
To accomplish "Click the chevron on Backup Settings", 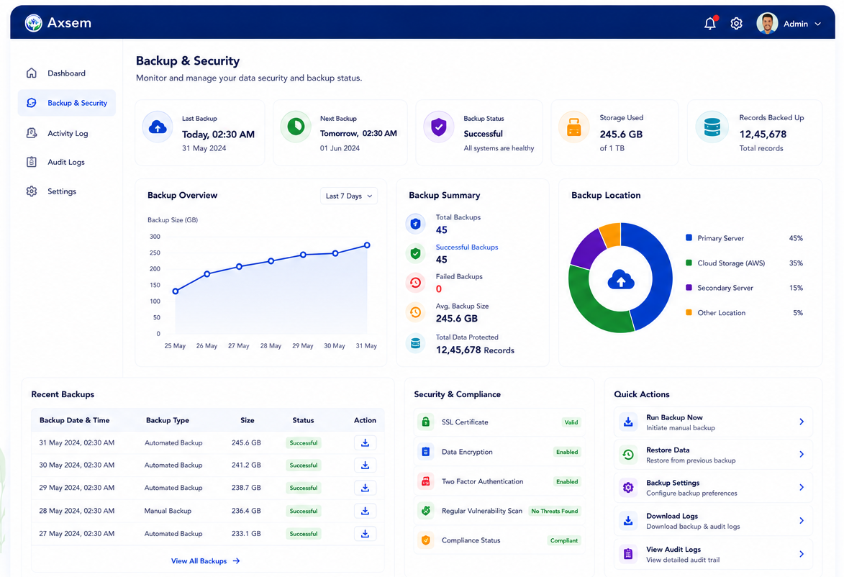I will coord(802,488).
